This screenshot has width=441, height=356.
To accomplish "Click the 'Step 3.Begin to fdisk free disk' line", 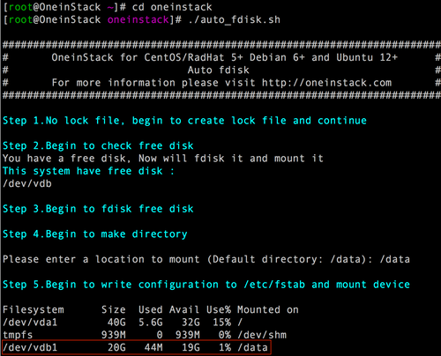I will pyautogui.click(x=98, y=209).
